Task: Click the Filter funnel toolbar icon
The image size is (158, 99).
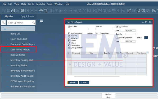Action: 84,11
